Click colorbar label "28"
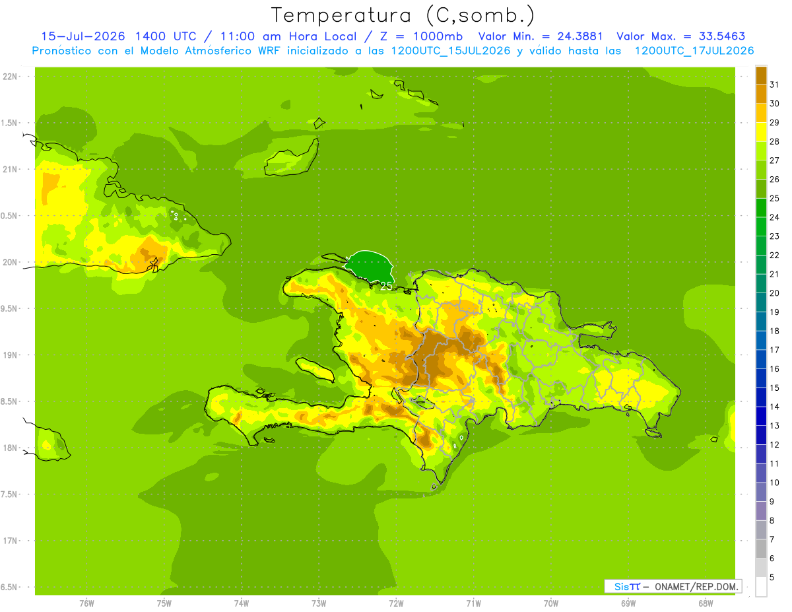 pyautogui.click(x=775, y=141)
